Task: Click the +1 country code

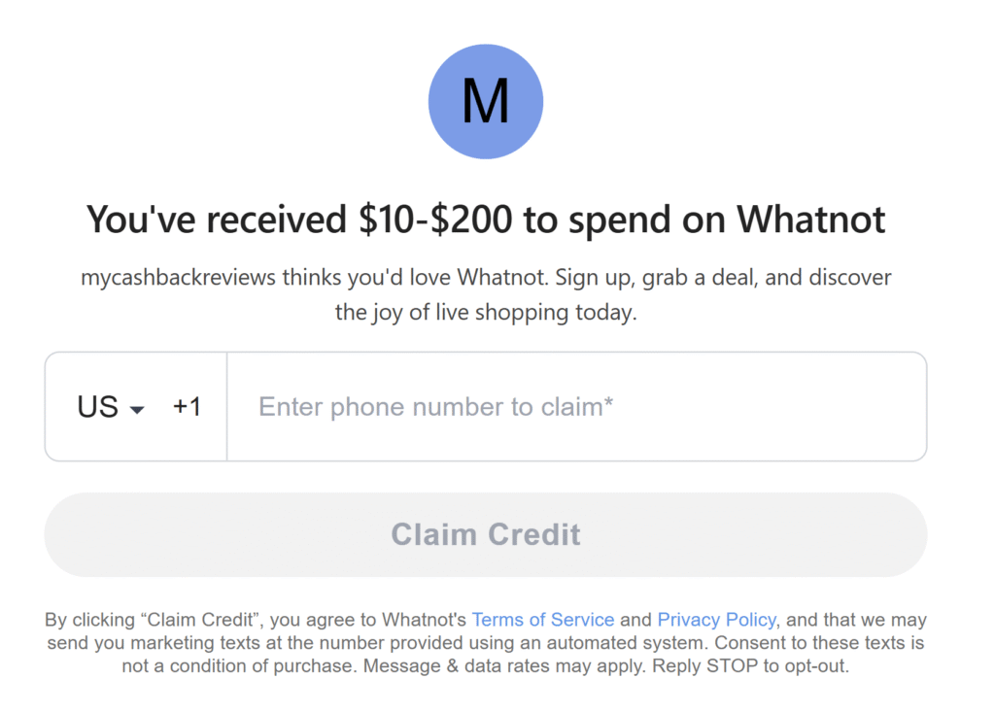Action: 187,407
